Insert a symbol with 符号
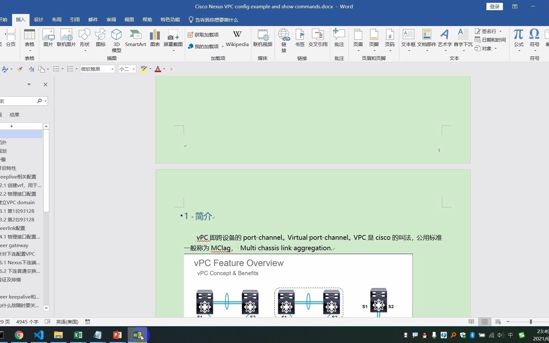The width and height of the screenshot is (549, 343). [x=535, y=40]
